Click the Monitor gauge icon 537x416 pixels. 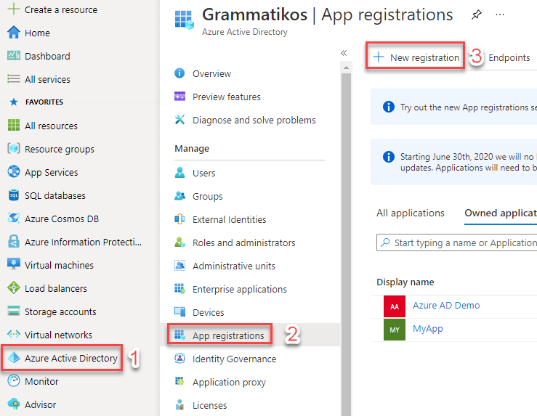pyautogui.click(x=14, y=380)
